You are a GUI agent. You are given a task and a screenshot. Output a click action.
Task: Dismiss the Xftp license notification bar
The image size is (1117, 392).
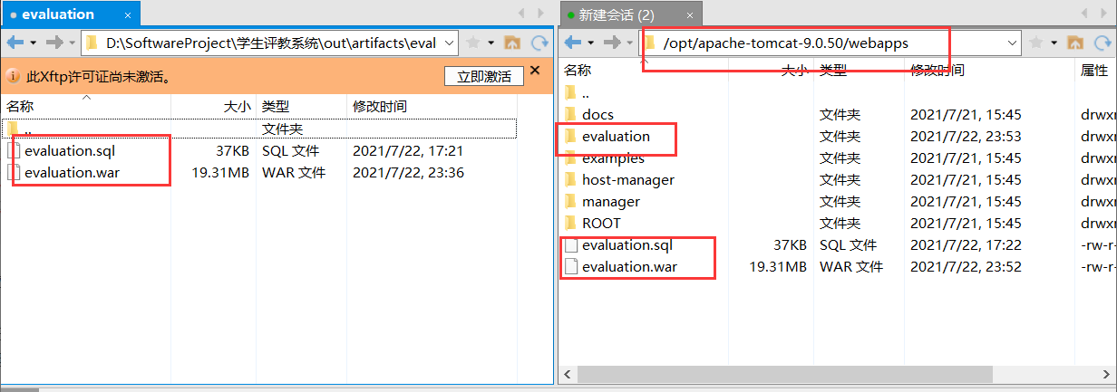click(535, 71)
